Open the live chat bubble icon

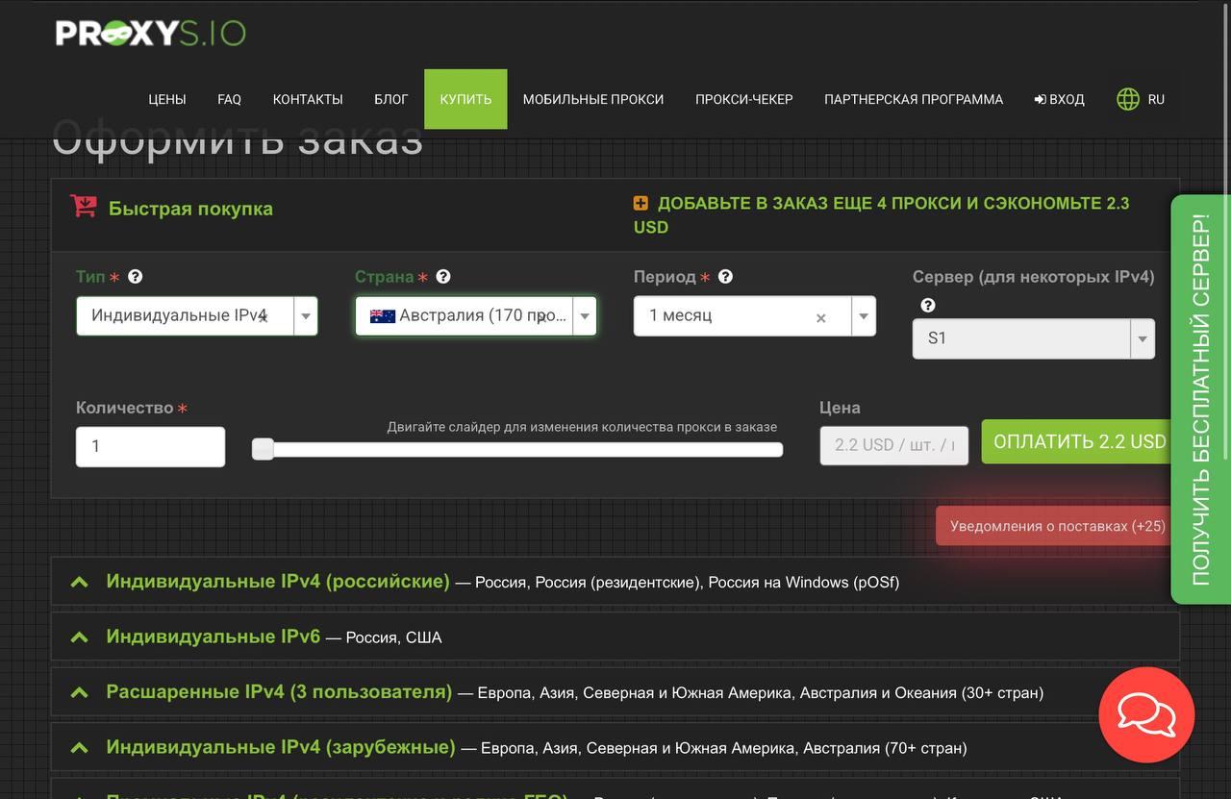click(x=1146, y=715)
